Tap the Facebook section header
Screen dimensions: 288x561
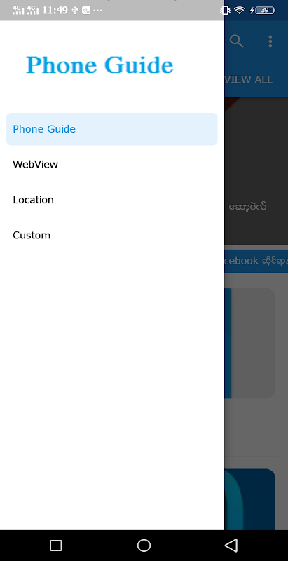click(x=256, y=261)
